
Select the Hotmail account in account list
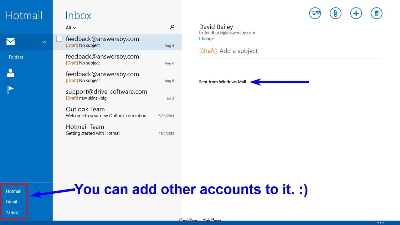[x=13, y=191]
